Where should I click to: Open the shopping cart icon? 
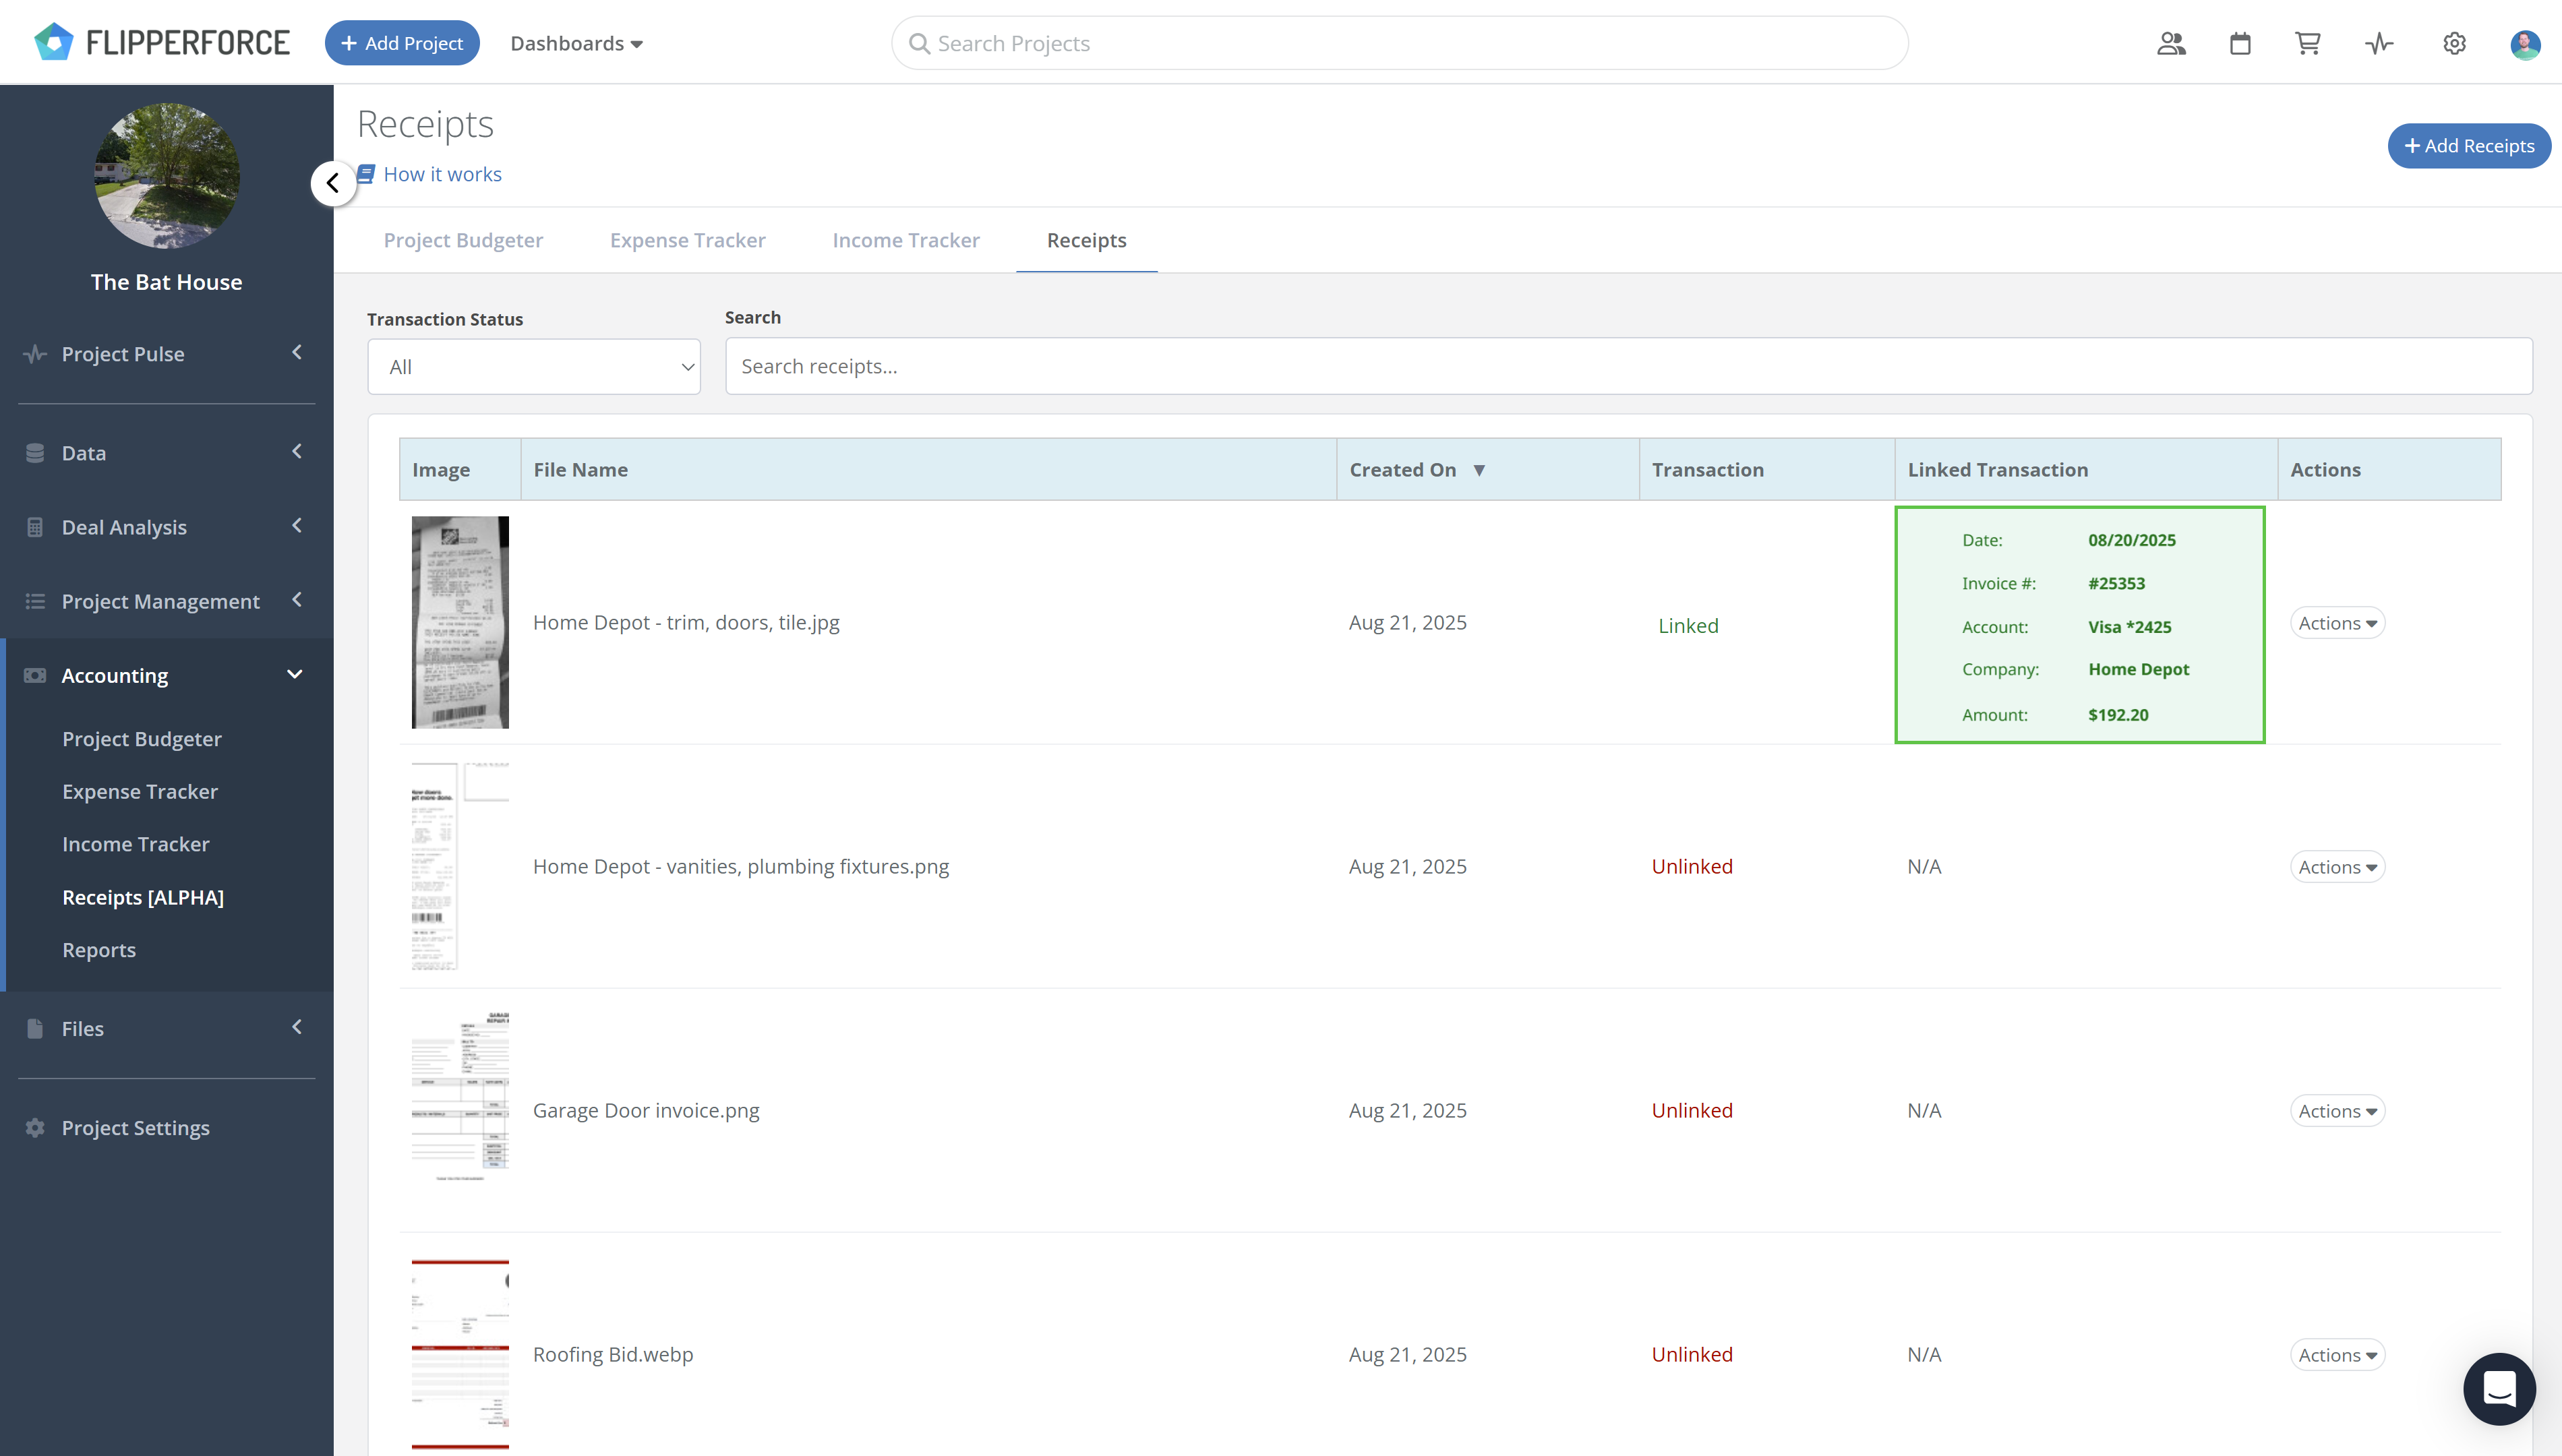click(2308, 43)
